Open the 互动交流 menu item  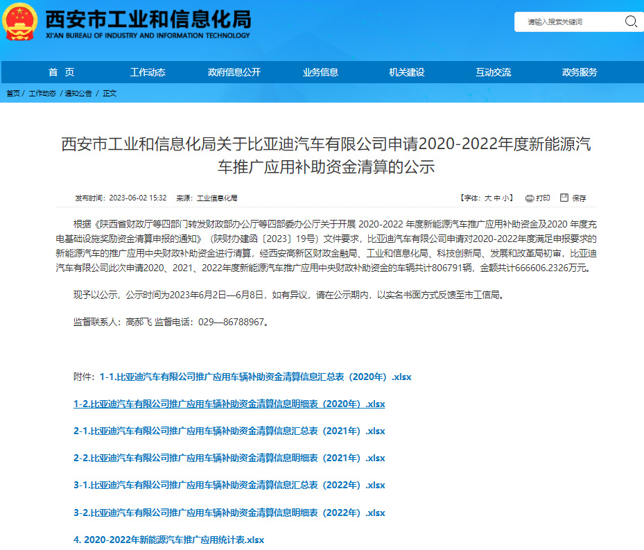pos(493,71)
